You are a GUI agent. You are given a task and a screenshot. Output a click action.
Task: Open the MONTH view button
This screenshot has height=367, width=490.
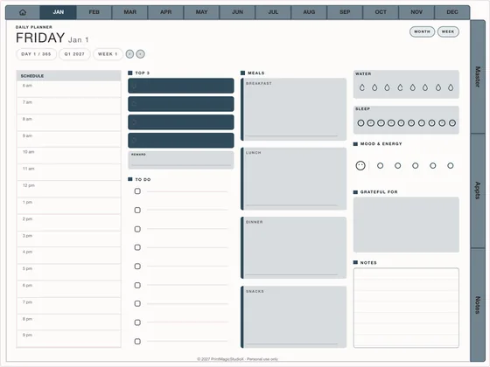pos(422,31)
